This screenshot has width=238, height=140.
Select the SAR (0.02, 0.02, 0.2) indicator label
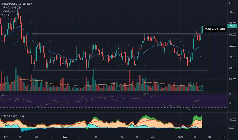click(11, 7)
